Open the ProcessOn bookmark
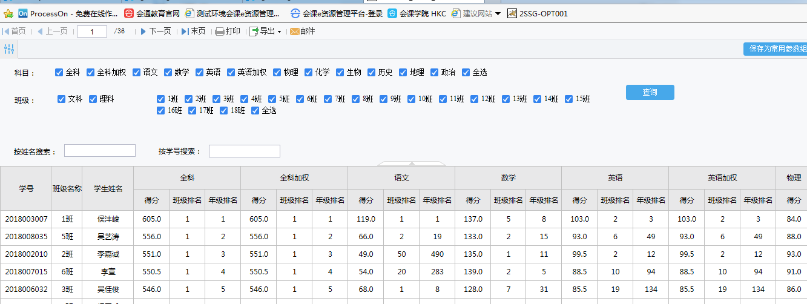Image resolution: width=807 pixels, height=304 pixels. click(68, 13)
